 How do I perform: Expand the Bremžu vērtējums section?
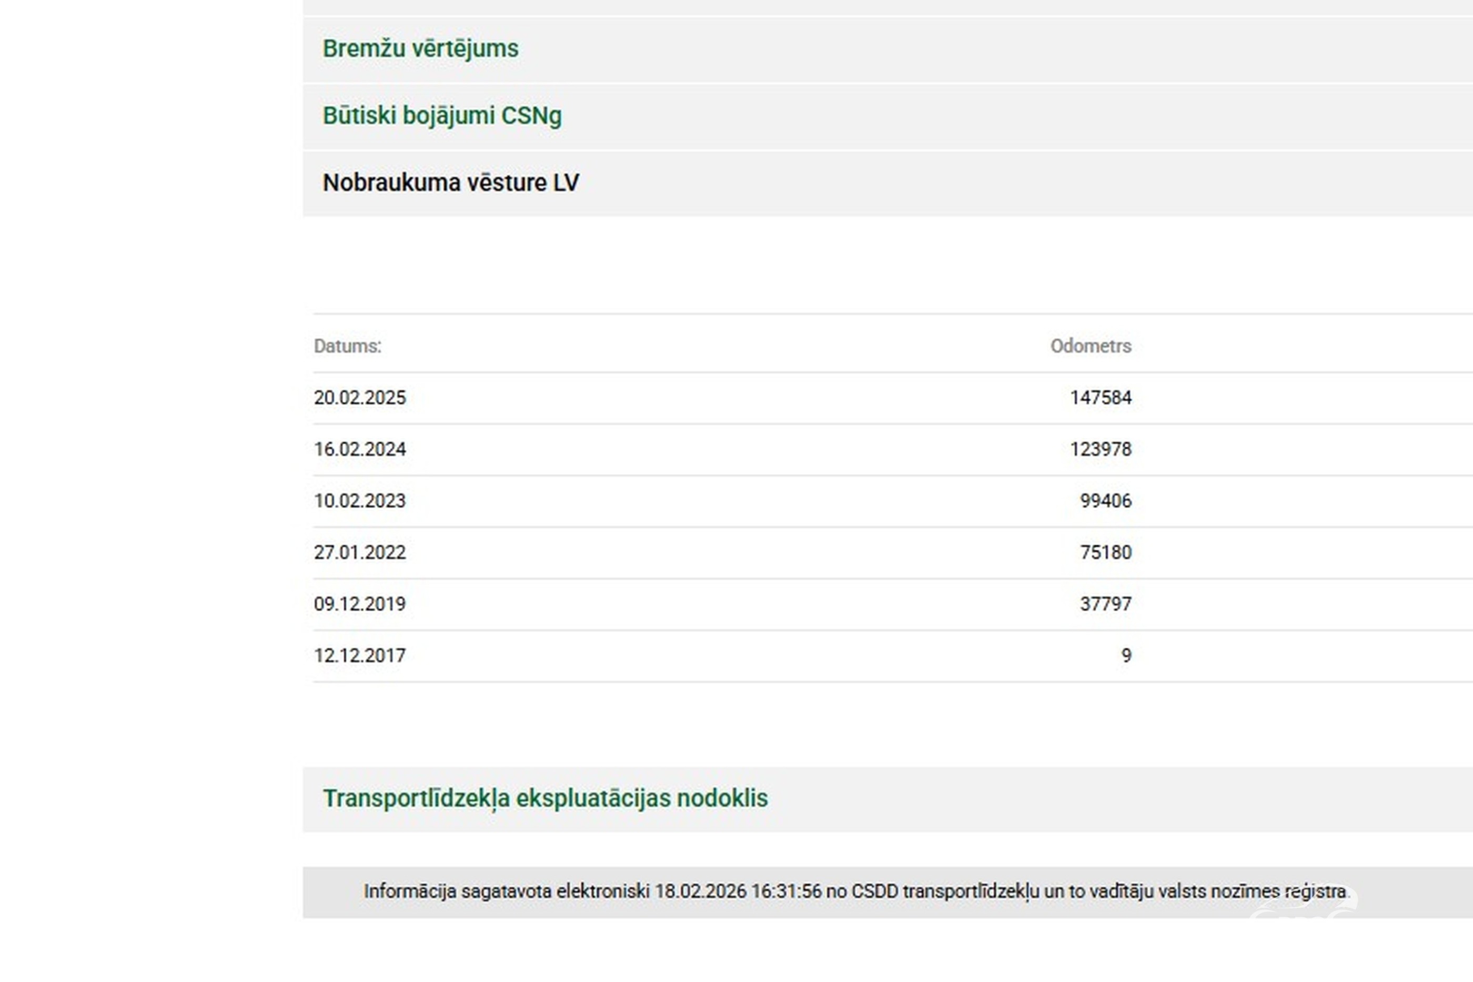(x=420, y=49)
